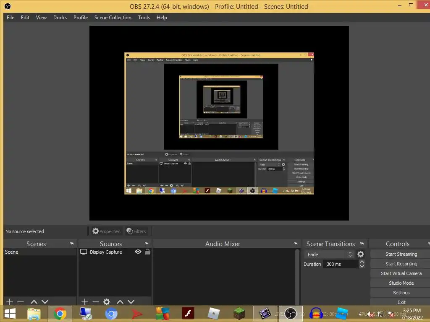Move scene down in Scenes panel

45,302
